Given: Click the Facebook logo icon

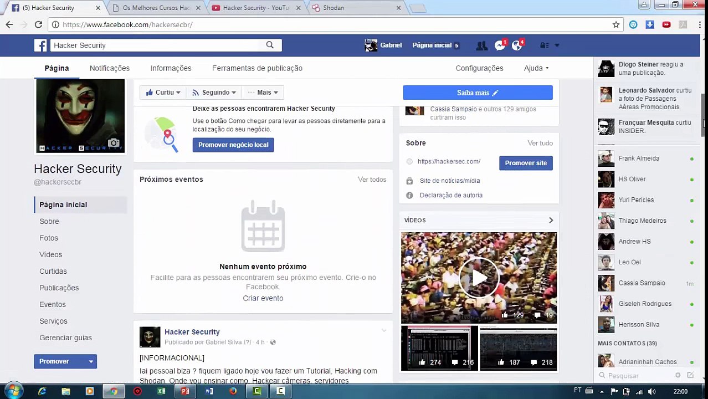Looking at the screenshot, I should (40, 45).
